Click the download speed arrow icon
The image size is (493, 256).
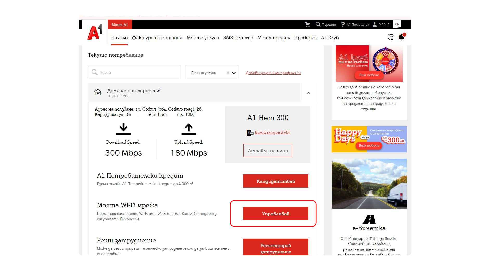pos(124,129)
